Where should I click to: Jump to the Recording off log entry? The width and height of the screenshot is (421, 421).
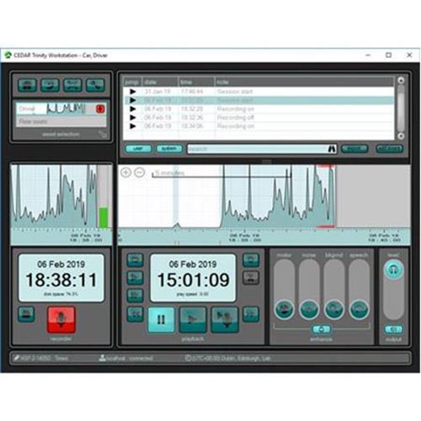pos(133,117)
